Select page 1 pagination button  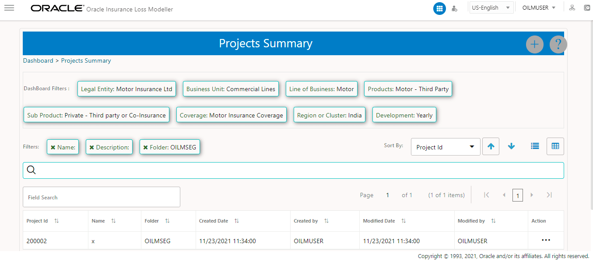pyautogui.click(x=518, y=195)
